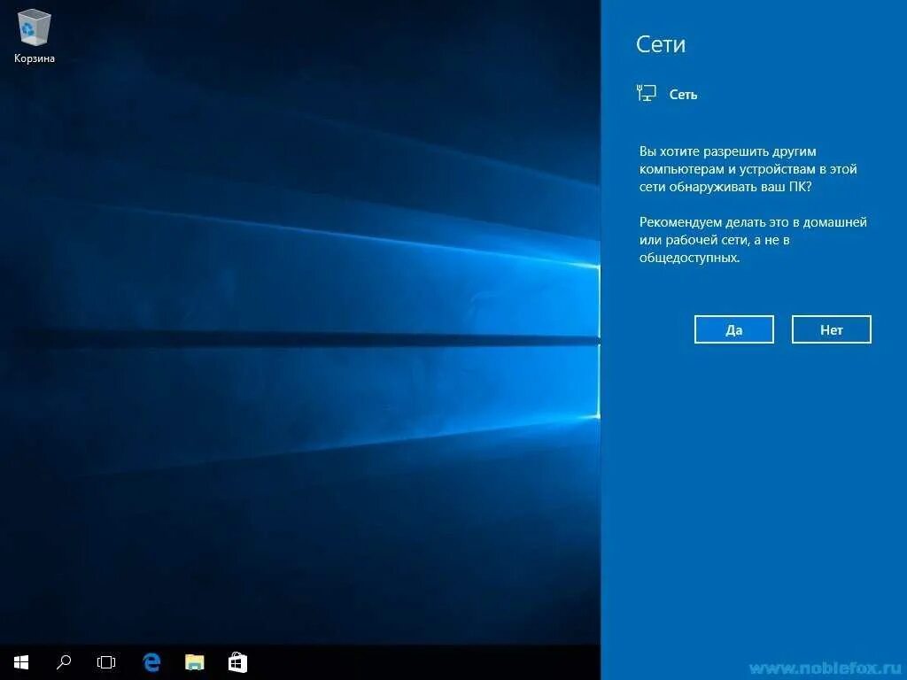Click the taskbar search magnifier icon
907x680 pixels.
point(64,662)
